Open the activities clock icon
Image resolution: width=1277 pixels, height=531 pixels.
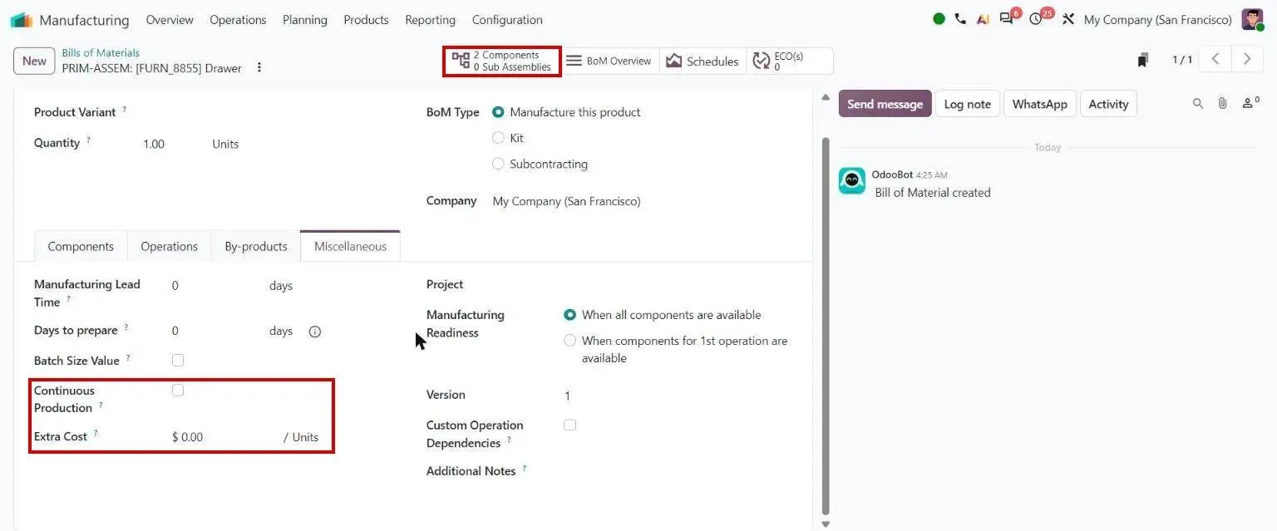[1036, 19]
